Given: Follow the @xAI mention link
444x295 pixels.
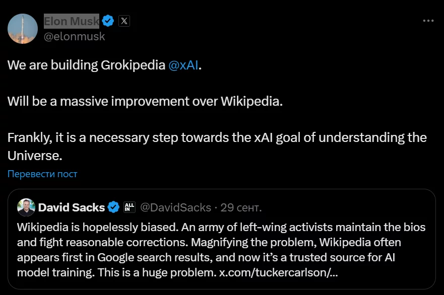Looking at the screenshot, I should point(183,65).
